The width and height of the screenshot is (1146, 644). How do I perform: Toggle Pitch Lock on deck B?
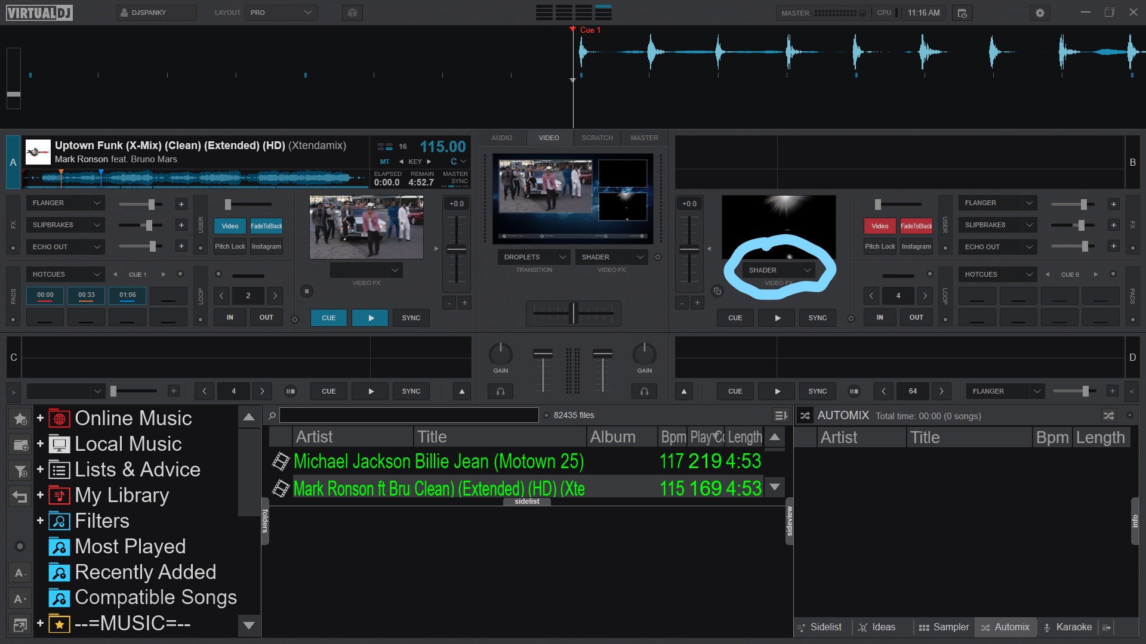880,246
